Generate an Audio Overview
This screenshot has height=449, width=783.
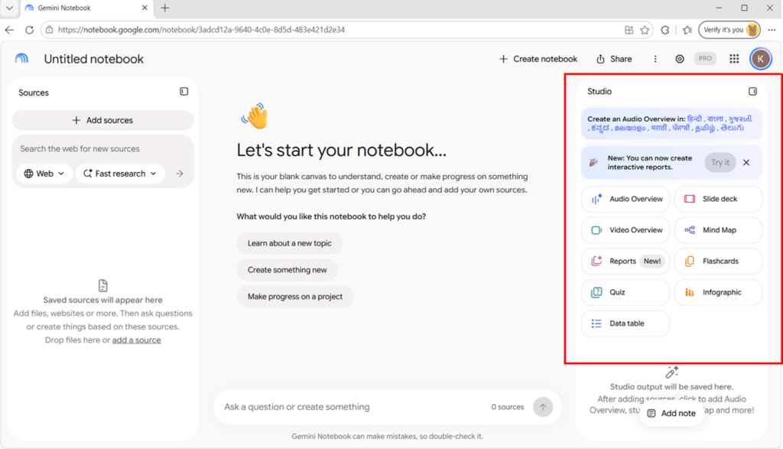tap(625, 199)
